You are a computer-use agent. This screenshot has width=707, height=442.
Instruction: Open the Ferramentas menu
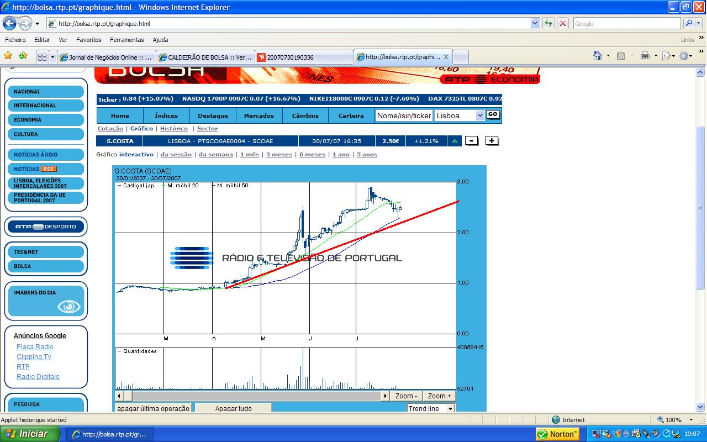click(126, 40)
